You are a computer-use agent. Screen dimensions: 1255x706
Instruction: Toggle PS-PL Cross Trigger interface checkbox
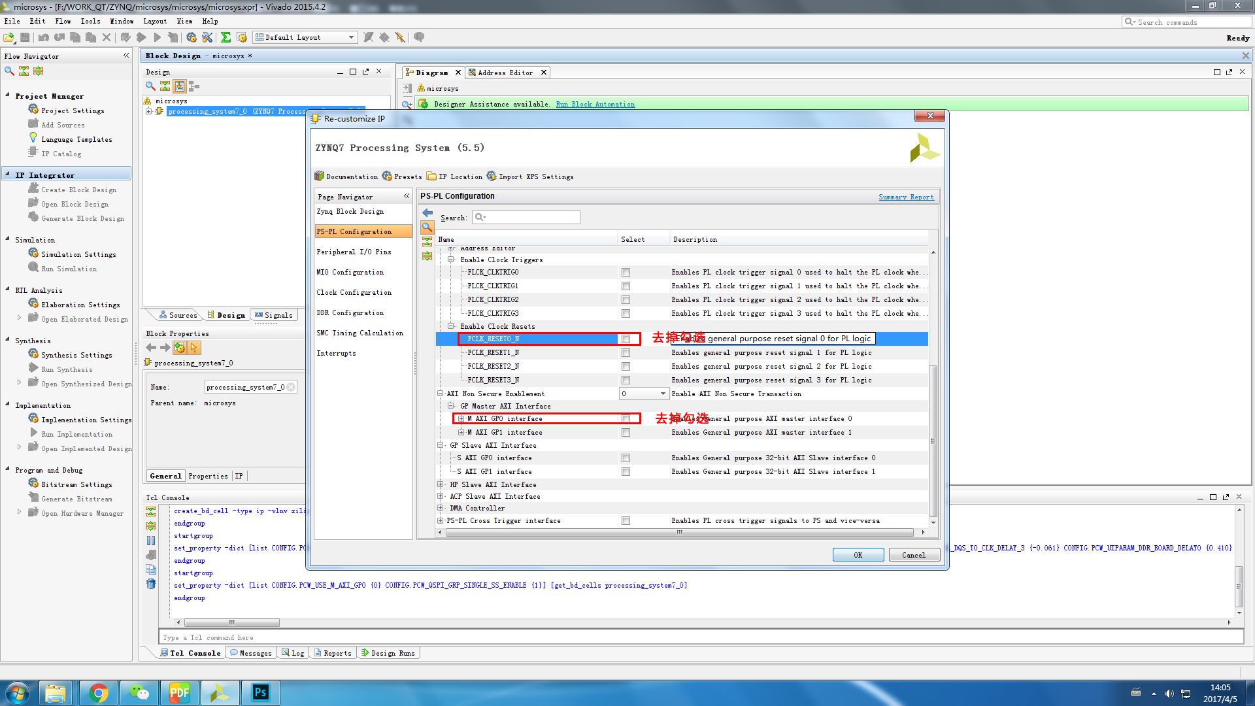point(626,520)
